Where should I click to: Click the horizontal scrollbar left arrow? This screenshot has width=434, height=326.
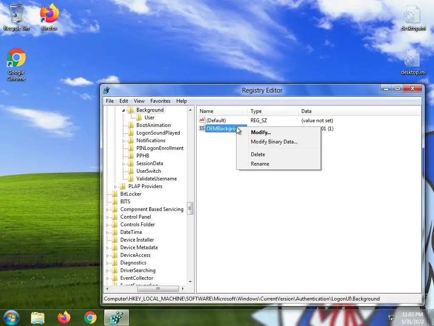pyautogui.click(x=107, y=289)
